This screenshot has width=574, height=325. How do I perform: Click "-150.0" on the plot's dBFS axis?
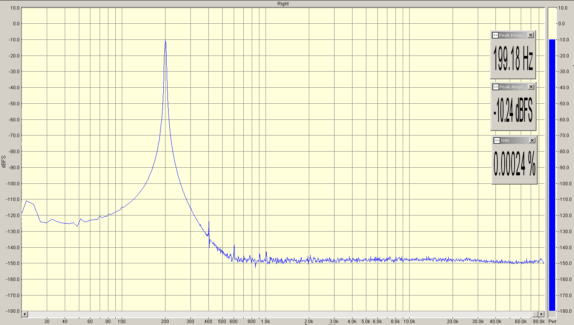pyautogui.click(x=13, y=263)
